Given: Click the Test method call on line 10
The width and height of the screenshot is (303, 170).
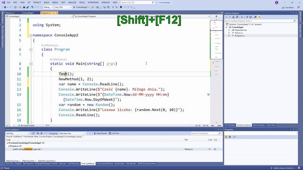Looking at the screenshot, I should (63, 74).
